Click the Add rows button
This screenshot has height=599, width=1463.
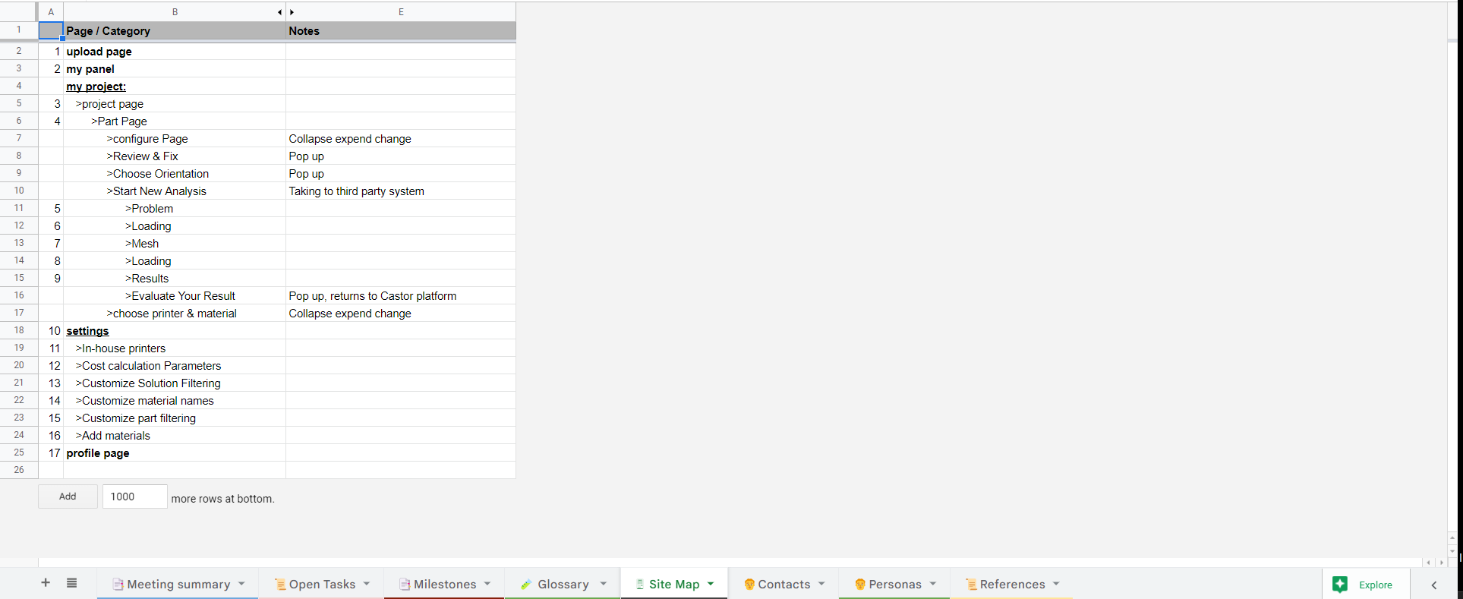point(68,497)
